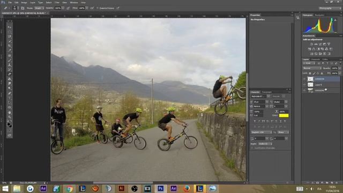The image size is (343, 193).
Task: Open the Window menu
Action: click(x=74, y=2)
